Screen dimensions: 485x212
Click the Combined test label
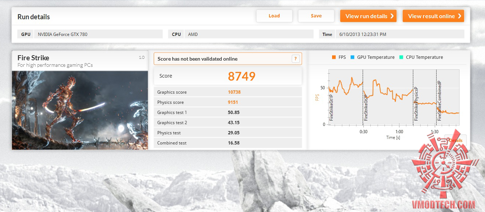(172, 143)
